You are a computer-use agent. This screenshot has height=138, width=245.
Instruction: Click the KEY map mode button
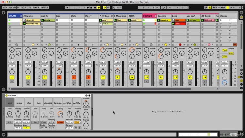[215, 8]
